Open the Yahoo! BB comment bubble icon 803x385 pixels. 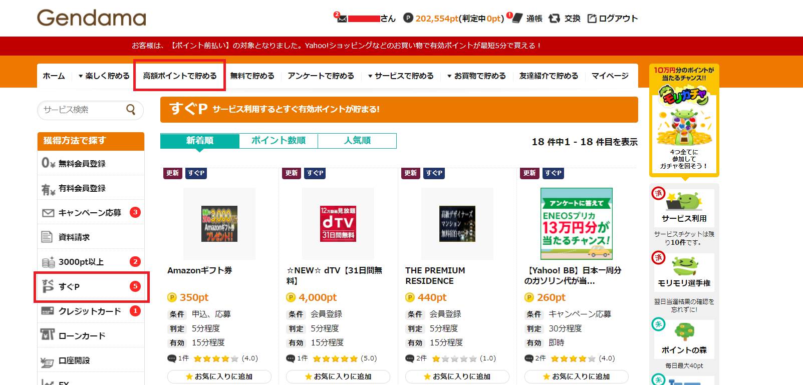pyautogui.click(x=528, y=358)
